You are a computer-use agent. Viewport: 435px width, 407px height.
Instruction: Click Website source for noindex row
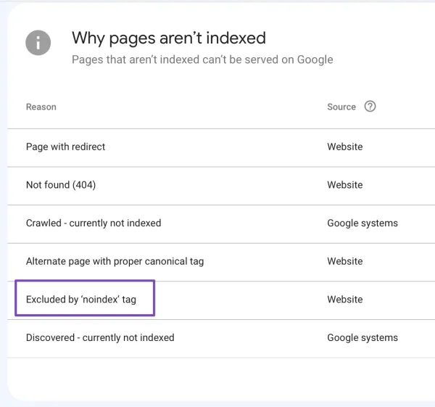pos(344,299)
